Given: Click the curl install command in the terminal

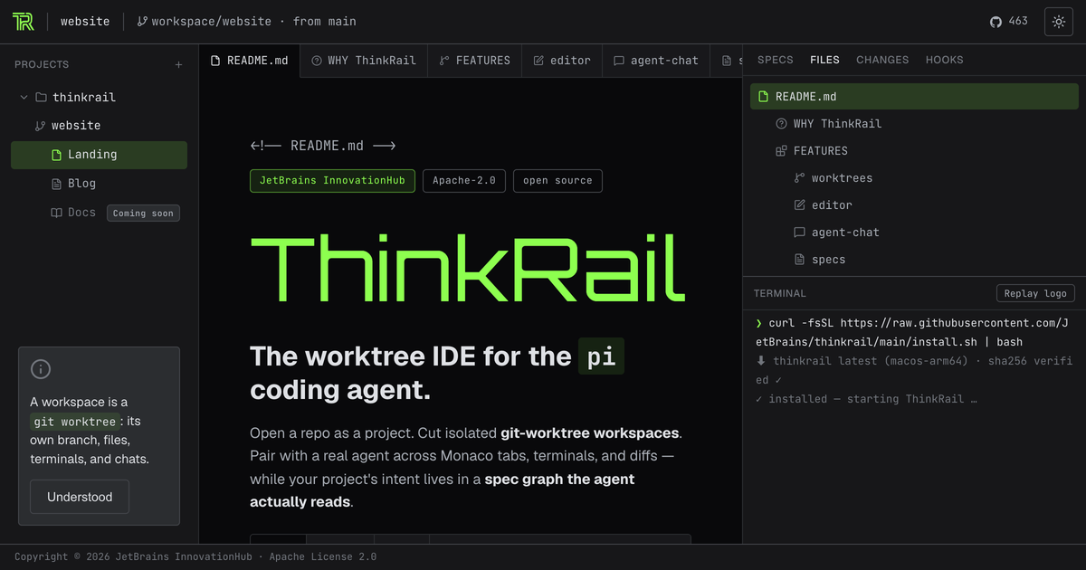Looking at the screenshot, I should tap(913, 333).
